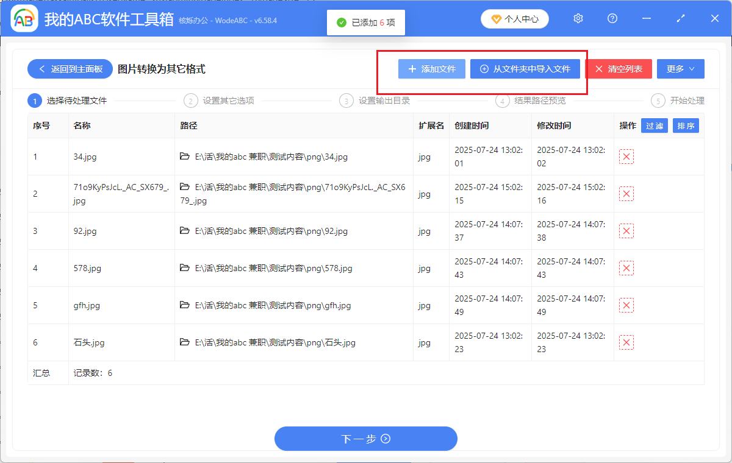Minimize the app window
732x463 pixels.
(647, 19)
